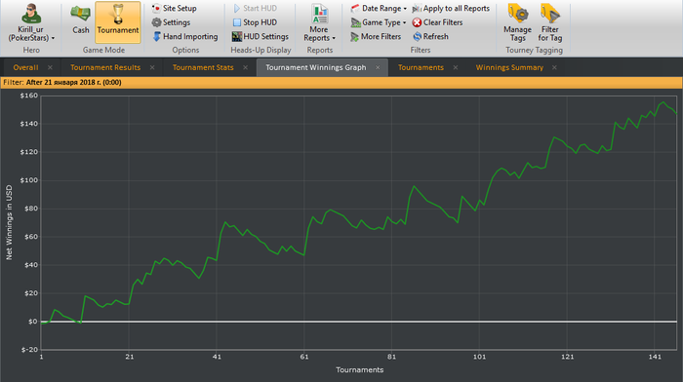
Task: Open Manage Tags
Action: click(x=517, y=22)
